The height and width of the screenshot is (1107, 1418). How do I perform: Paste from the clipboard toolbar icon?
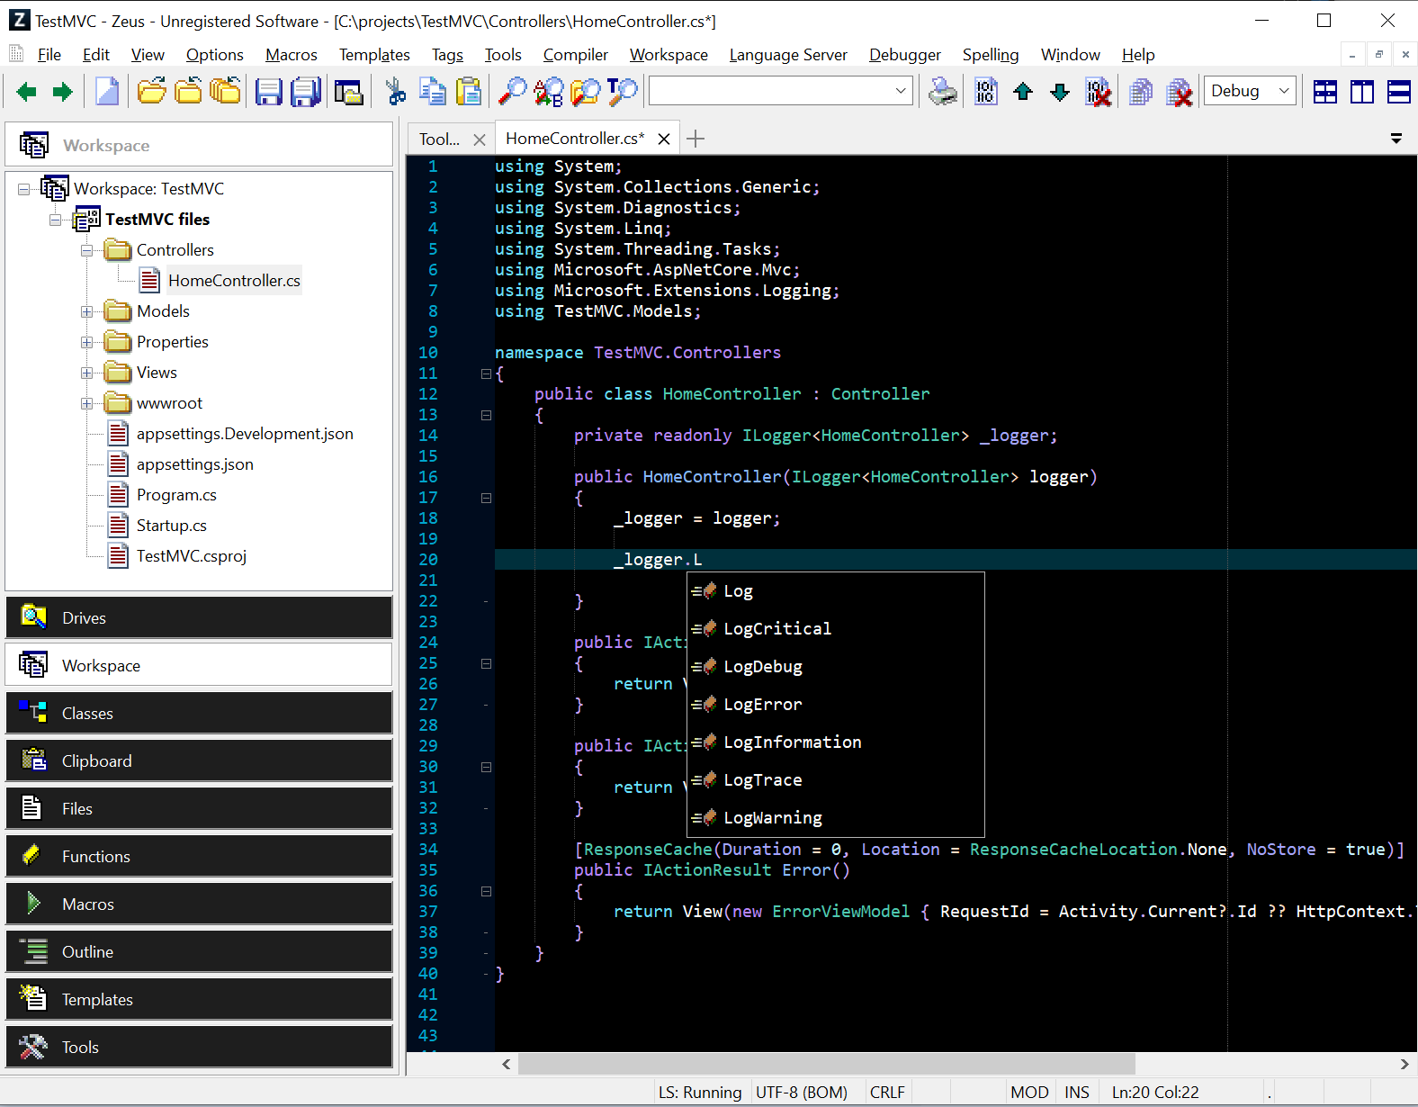click(469, 92)
